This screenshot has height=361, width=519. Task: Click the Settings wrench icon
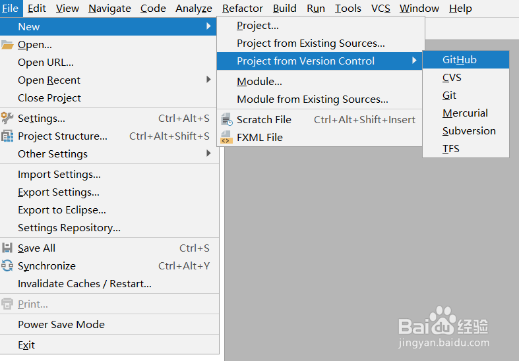(7, 118)
